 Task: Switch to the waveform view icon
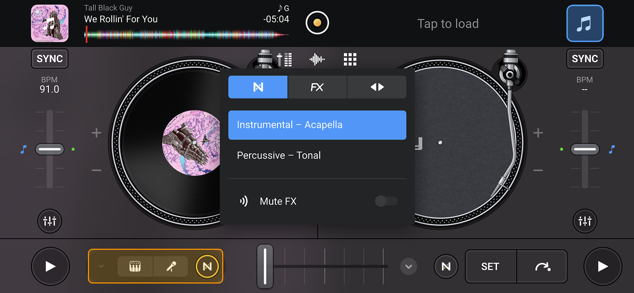coord(317,59)
